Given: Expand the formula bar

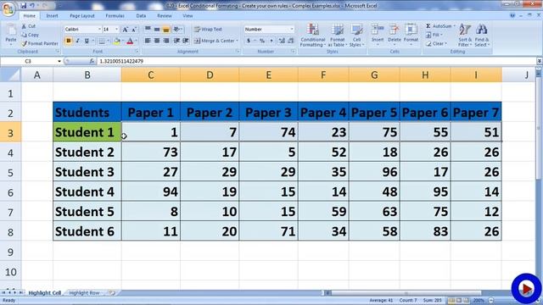Looking at the screenshot, I should click(540, 61).
